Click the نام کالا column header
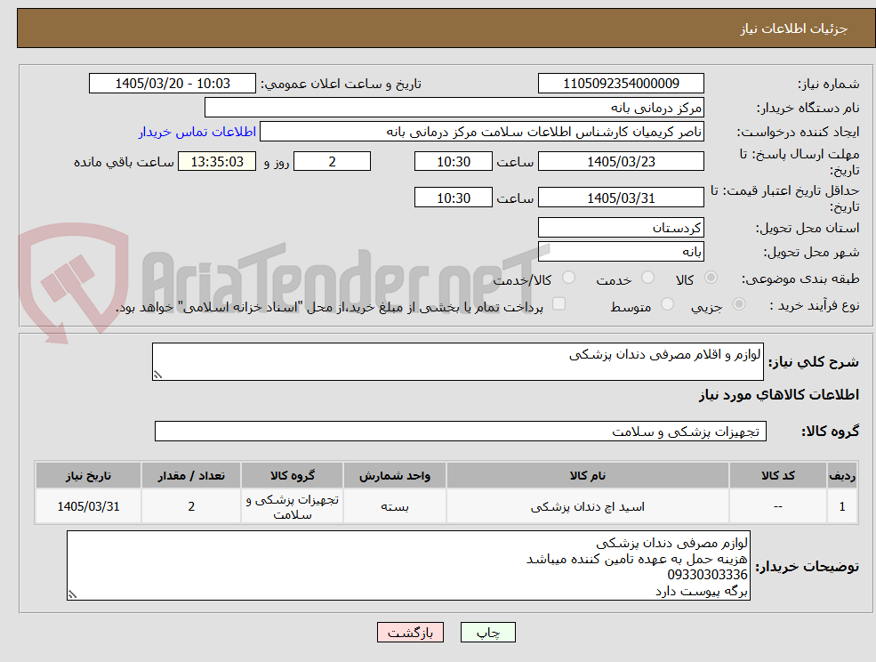 pos(587,475)
